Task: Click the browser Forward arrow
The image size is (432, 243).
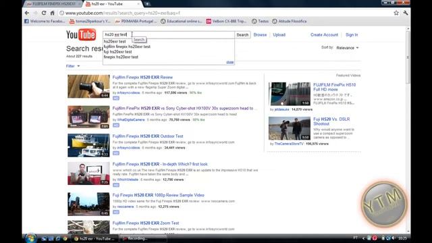Action: click(x=36, y=13)
